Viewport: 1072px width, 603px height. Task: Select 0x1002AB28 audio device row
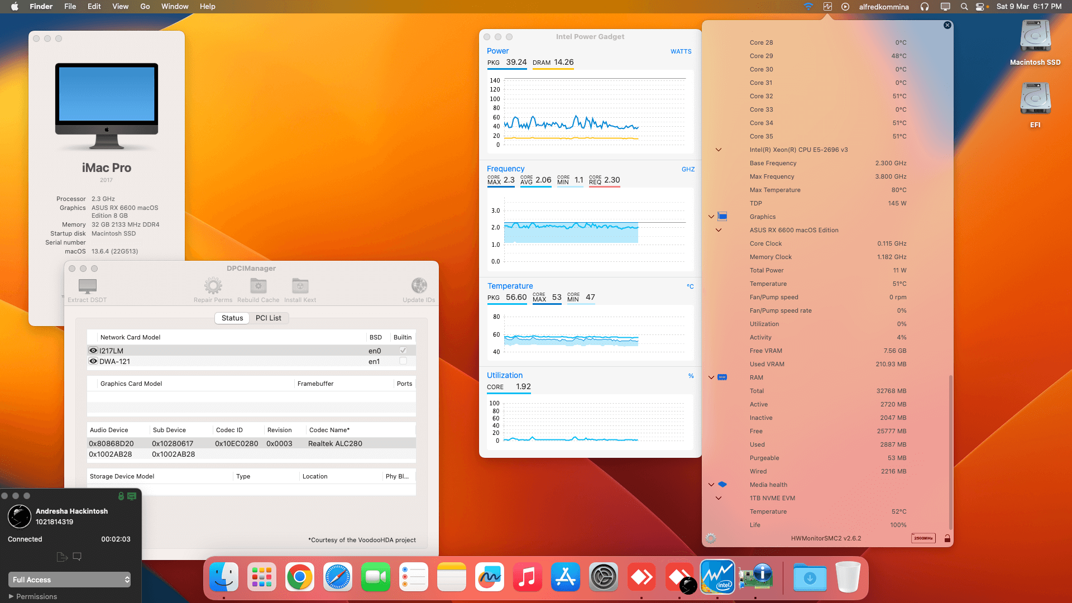251,454
